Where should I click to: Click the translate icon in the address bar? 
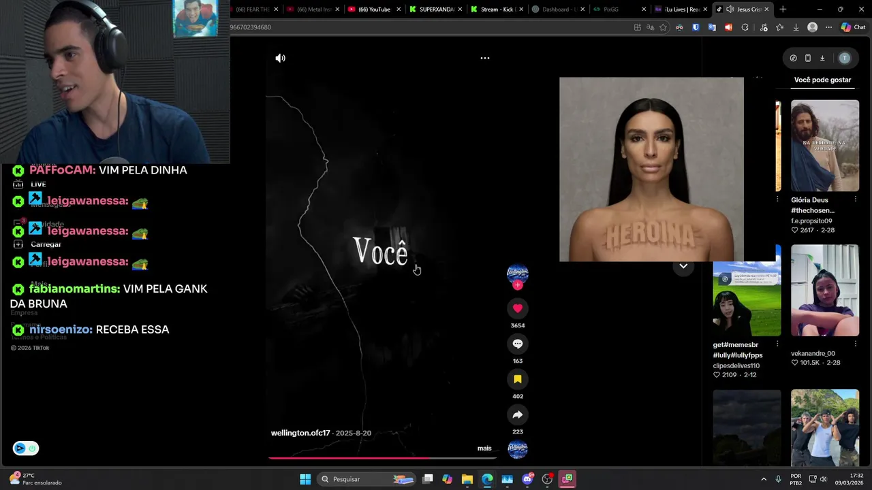pos(650,27)
